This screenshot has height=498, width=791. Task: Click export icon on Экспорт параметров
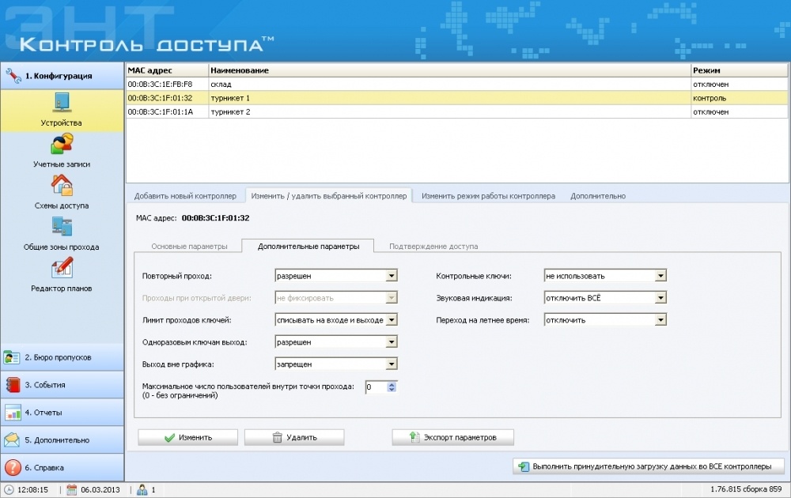click(414, 437)
